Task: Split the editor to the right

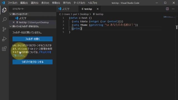Action: tap(167, 9)
